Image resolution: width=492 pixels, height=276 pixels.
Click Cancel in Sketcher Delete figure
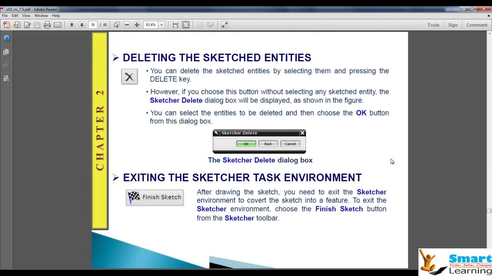290,144
